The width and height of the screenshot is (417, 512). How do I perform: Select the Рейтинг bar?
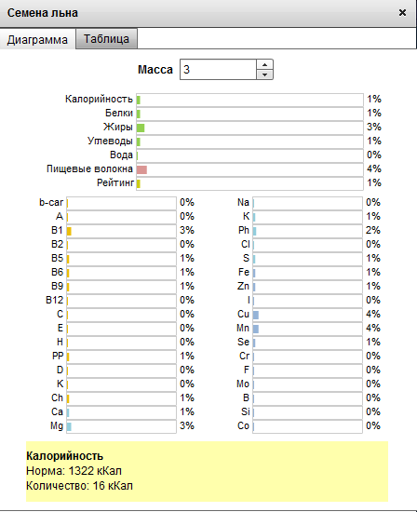249,183
